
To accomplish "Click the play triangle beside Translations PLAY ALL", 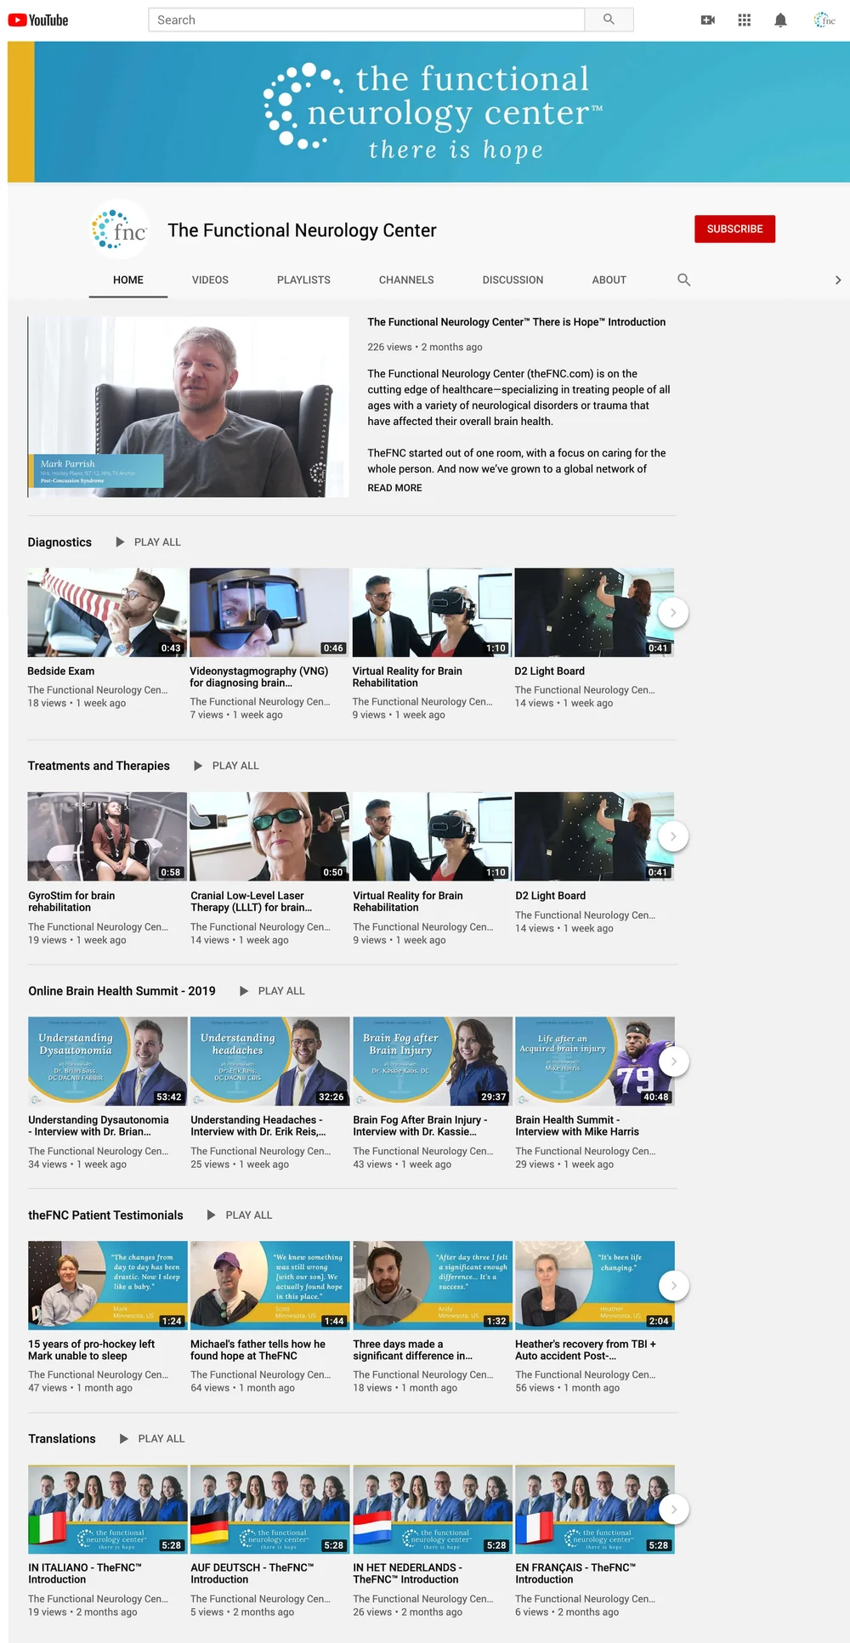I will click(x=124, y=1439).
